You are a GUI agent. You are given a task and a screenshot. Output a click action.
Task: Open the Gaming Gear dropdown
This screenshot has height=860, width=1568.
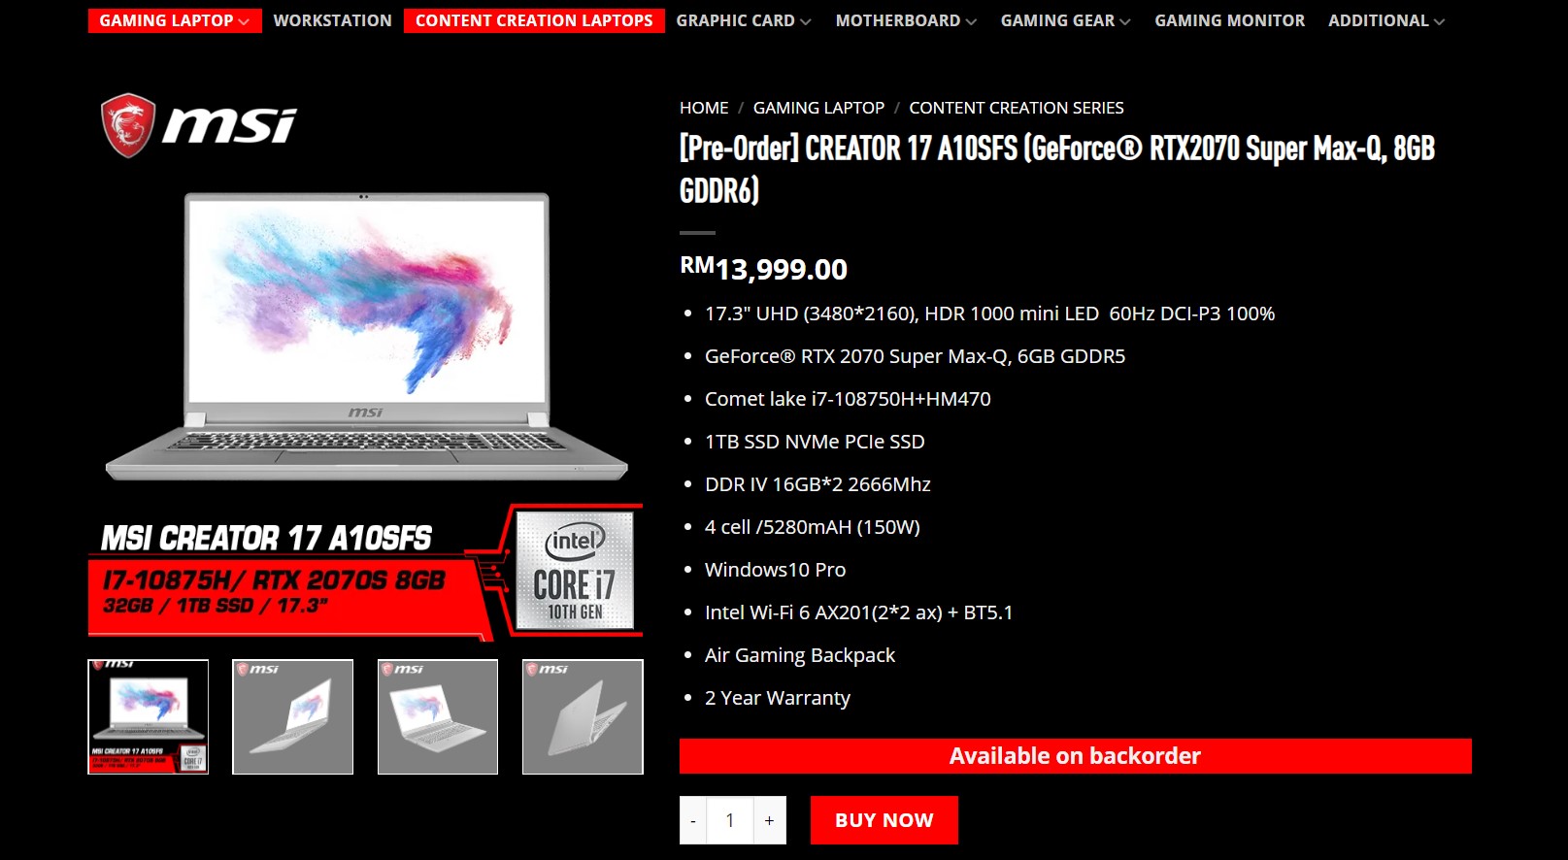(1065, 20)
